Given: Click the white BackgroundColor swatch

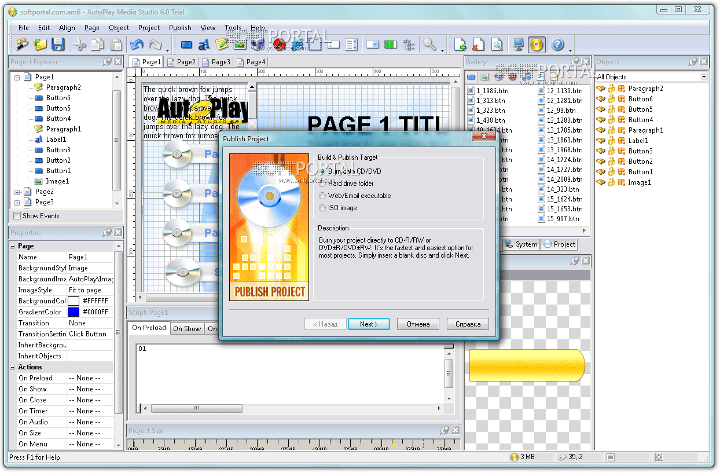Looking at the screenshot, I should coord(74,301).
